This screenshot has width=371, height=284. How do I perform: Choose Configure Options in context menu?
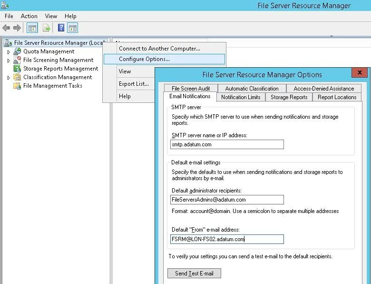pos(164,59)
